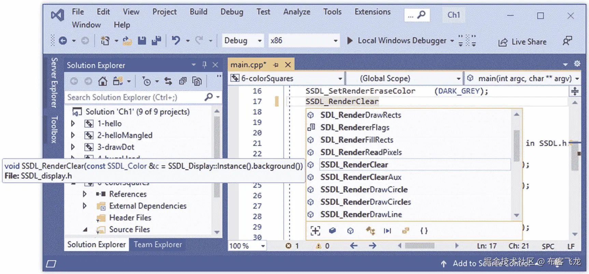Screen dimensions: 589x274
Task: Click the errors count indicator
Action: pos(292,246)
